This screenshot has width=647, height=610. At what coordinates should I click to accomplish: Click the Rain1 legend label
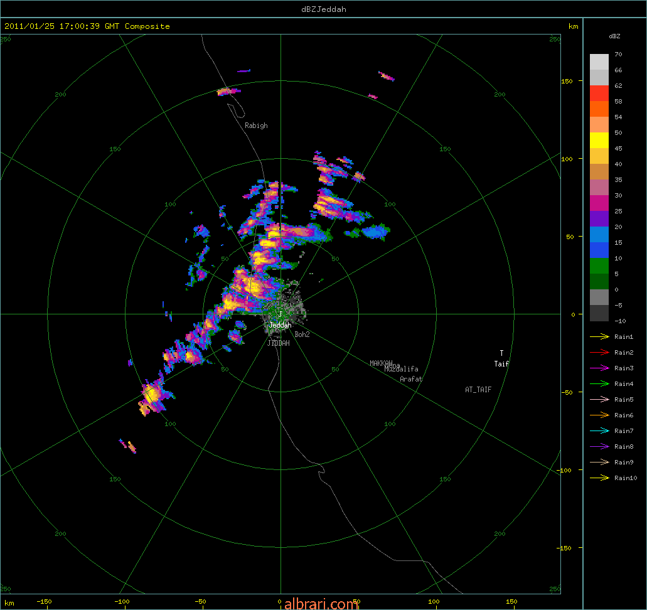[624, 337]
